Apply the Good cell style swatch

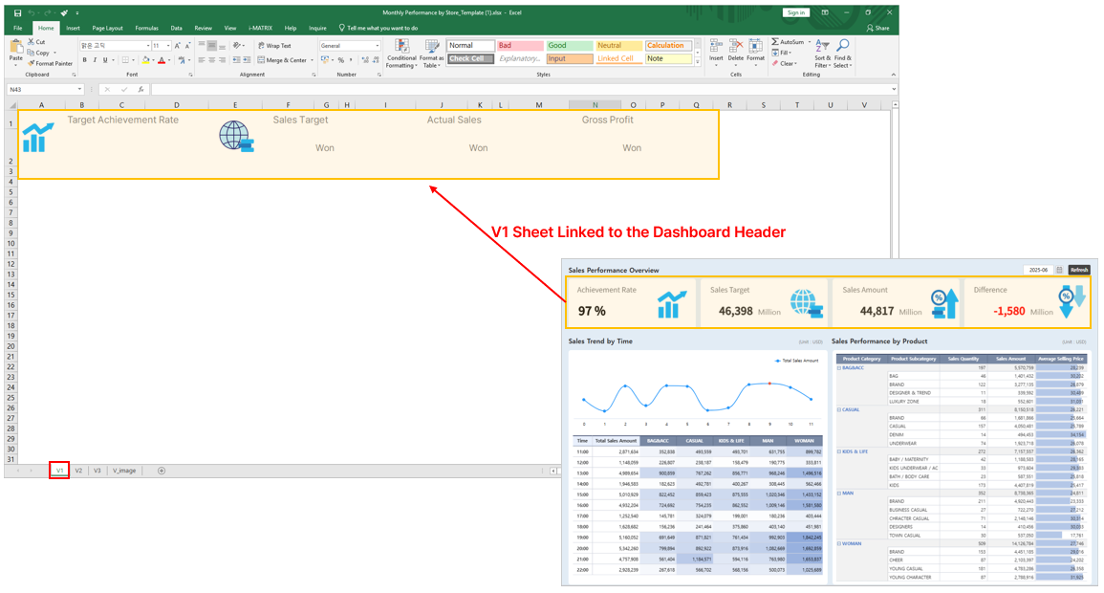570,46
